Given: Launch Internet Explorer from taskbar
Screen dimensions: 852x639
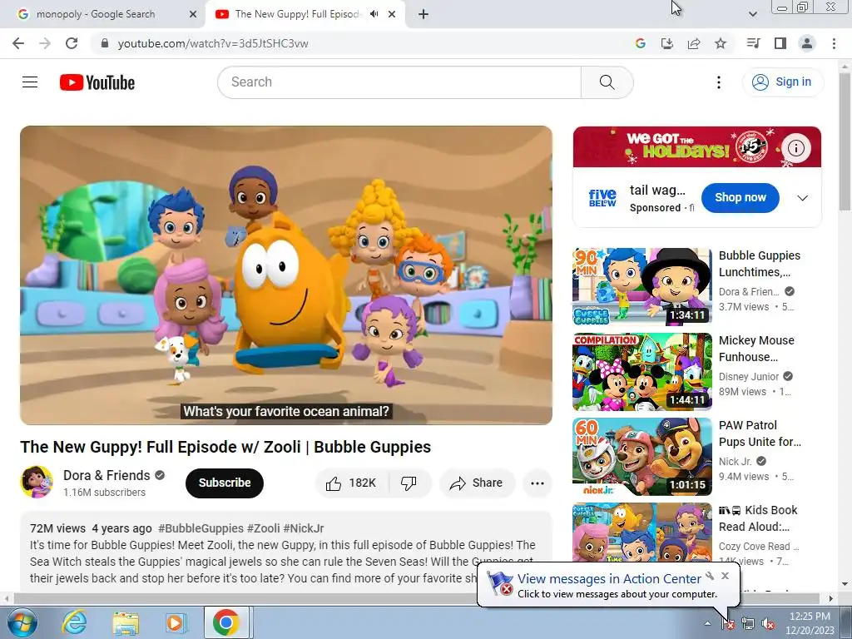Looking at the screenshot, I should tap(74, 622).
